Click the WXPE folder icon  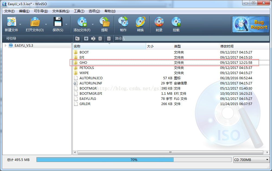76,73
